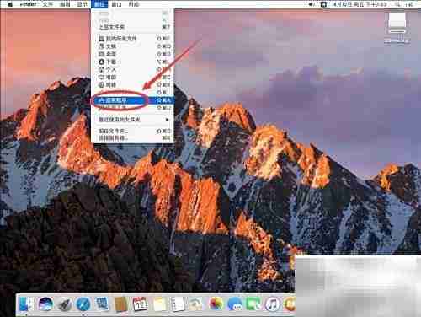Open FaceTime green icon in Dock

(253, 304)
